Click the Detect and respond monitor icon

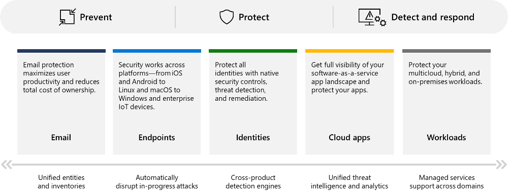372,18
